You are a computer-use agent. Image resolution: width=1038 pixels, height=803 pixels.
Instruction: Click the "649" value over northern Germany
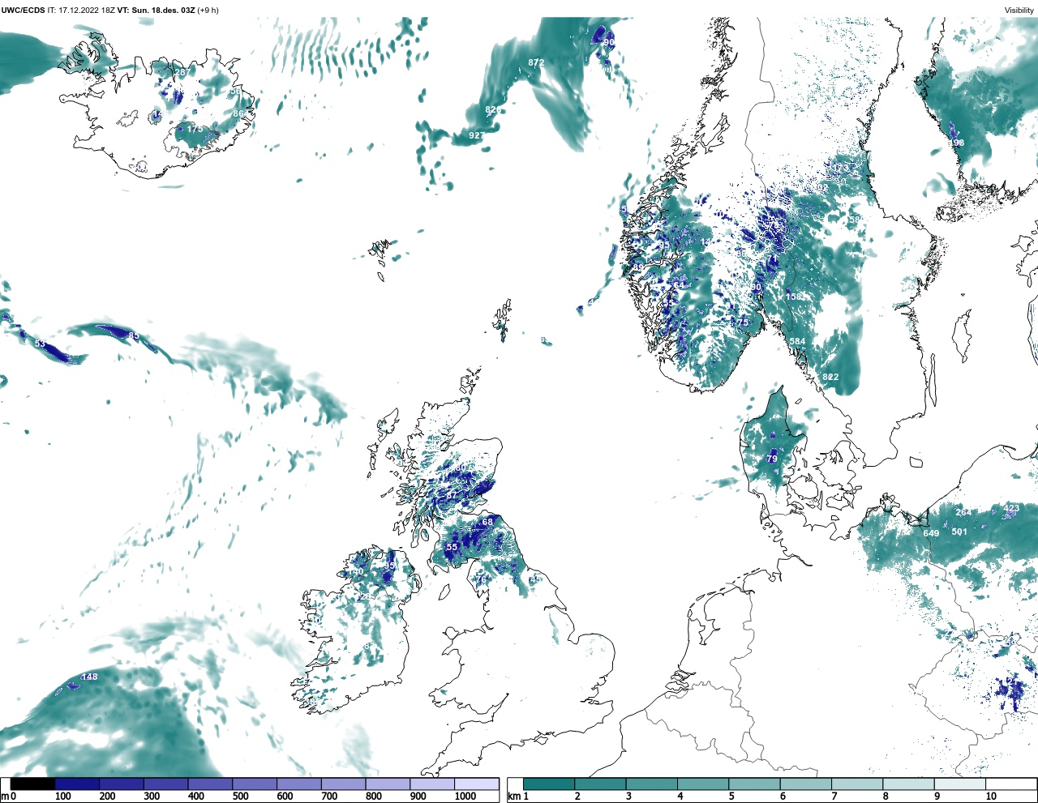(x=931, y=533)
